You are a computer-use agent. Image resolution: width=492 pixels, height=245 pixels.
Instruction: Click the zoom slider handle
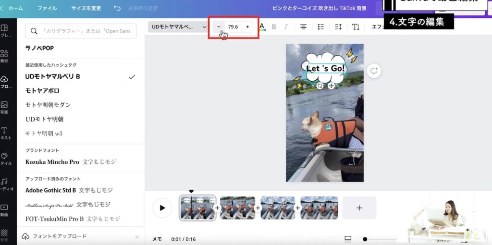pyautogui.click(x=365, y=239)
